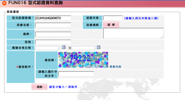Click the 查詢畫面 section legend
The width and height of the screenshot is (185, 100).
click(13, 12)
